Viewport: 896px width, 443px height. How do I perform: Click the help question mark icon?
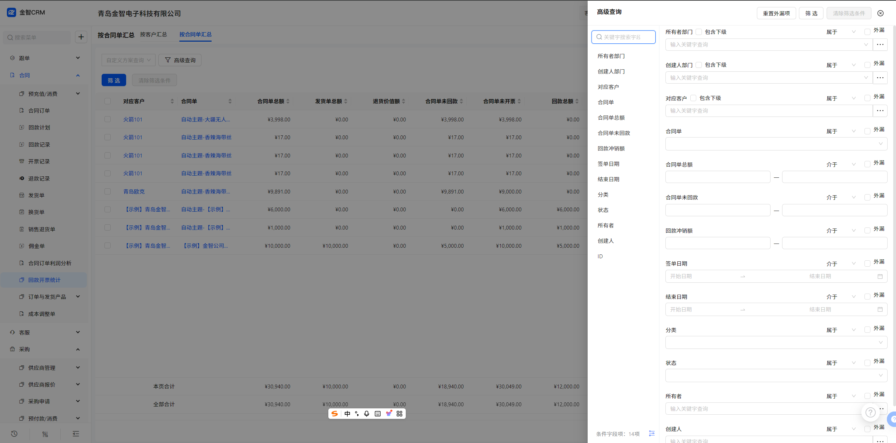[x=870, y=413]
